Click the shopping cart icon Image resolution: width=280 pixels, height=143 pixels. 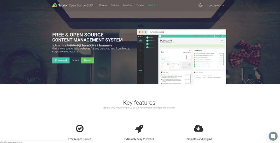201,5
